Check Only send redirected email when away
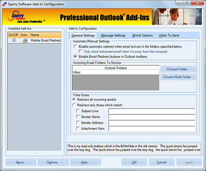 point(80,51)
